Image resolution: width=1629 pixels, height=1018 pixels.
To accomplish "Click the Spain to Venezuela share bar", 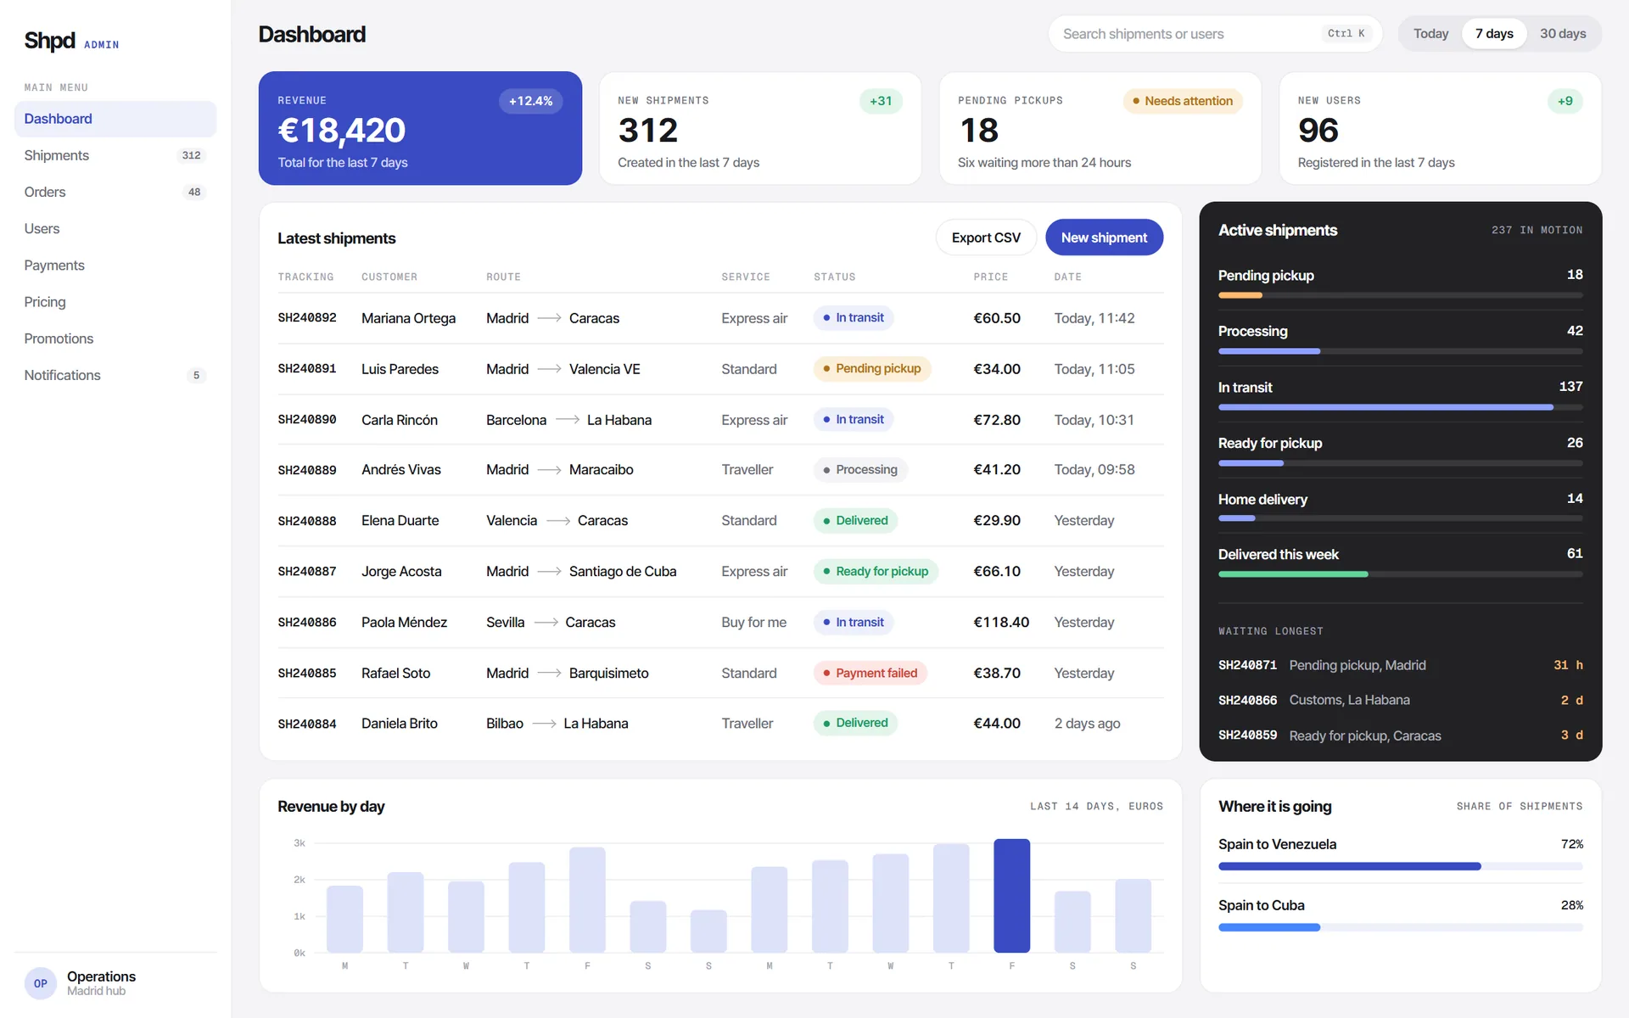I will [x=1400, y=866].
